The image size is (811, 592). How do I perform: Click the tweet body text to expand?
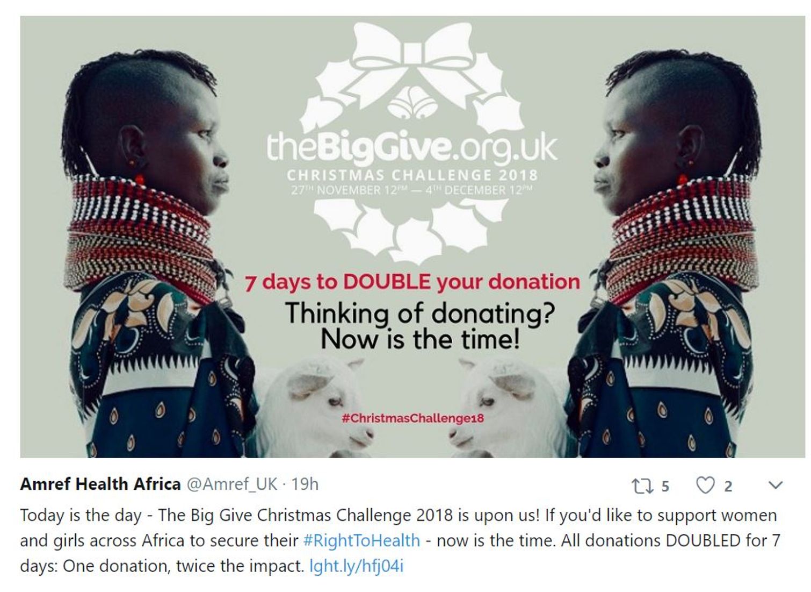click(400, 540)
